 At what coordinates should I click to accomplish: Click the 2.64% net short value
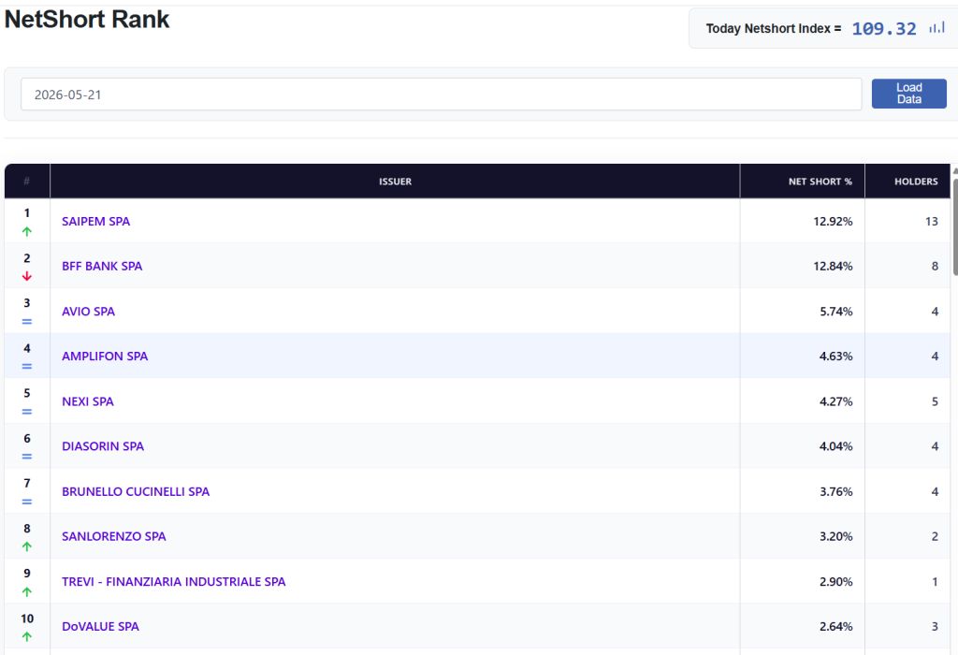[835, 626]
